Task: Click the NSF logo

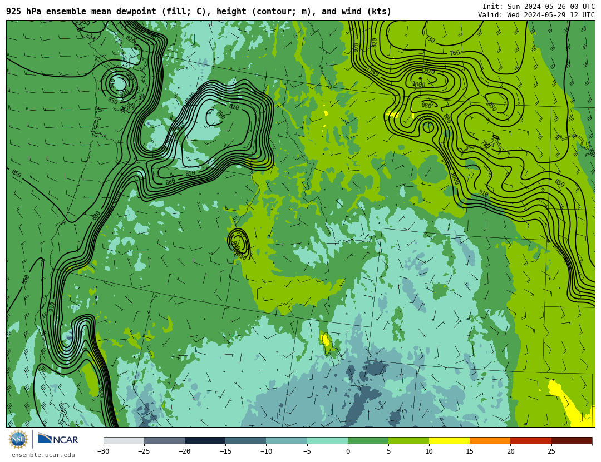Action: (x=18, y=439)
